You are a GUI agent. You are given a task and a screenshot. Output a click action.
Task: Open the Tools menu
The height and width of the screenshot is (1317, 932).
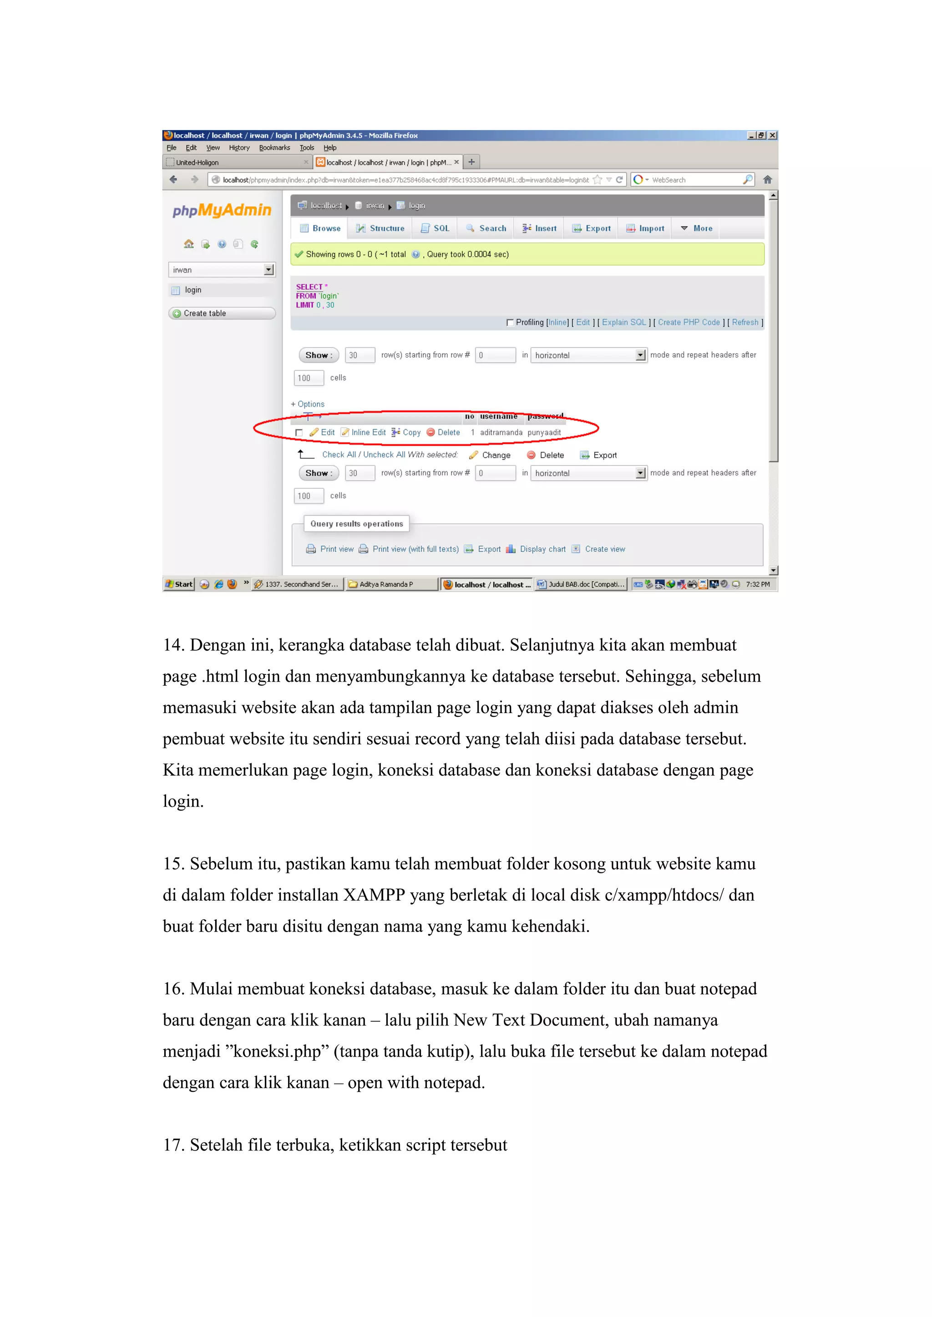pos(306,147)
